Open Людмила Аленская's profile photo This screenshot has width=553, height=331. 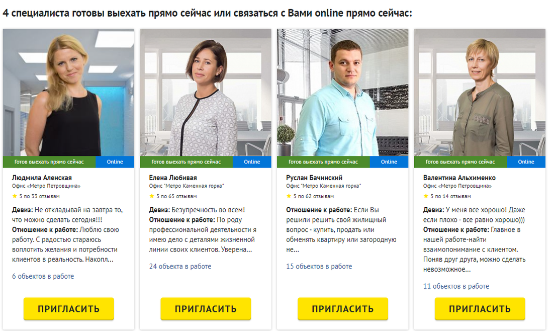[68, 93]
